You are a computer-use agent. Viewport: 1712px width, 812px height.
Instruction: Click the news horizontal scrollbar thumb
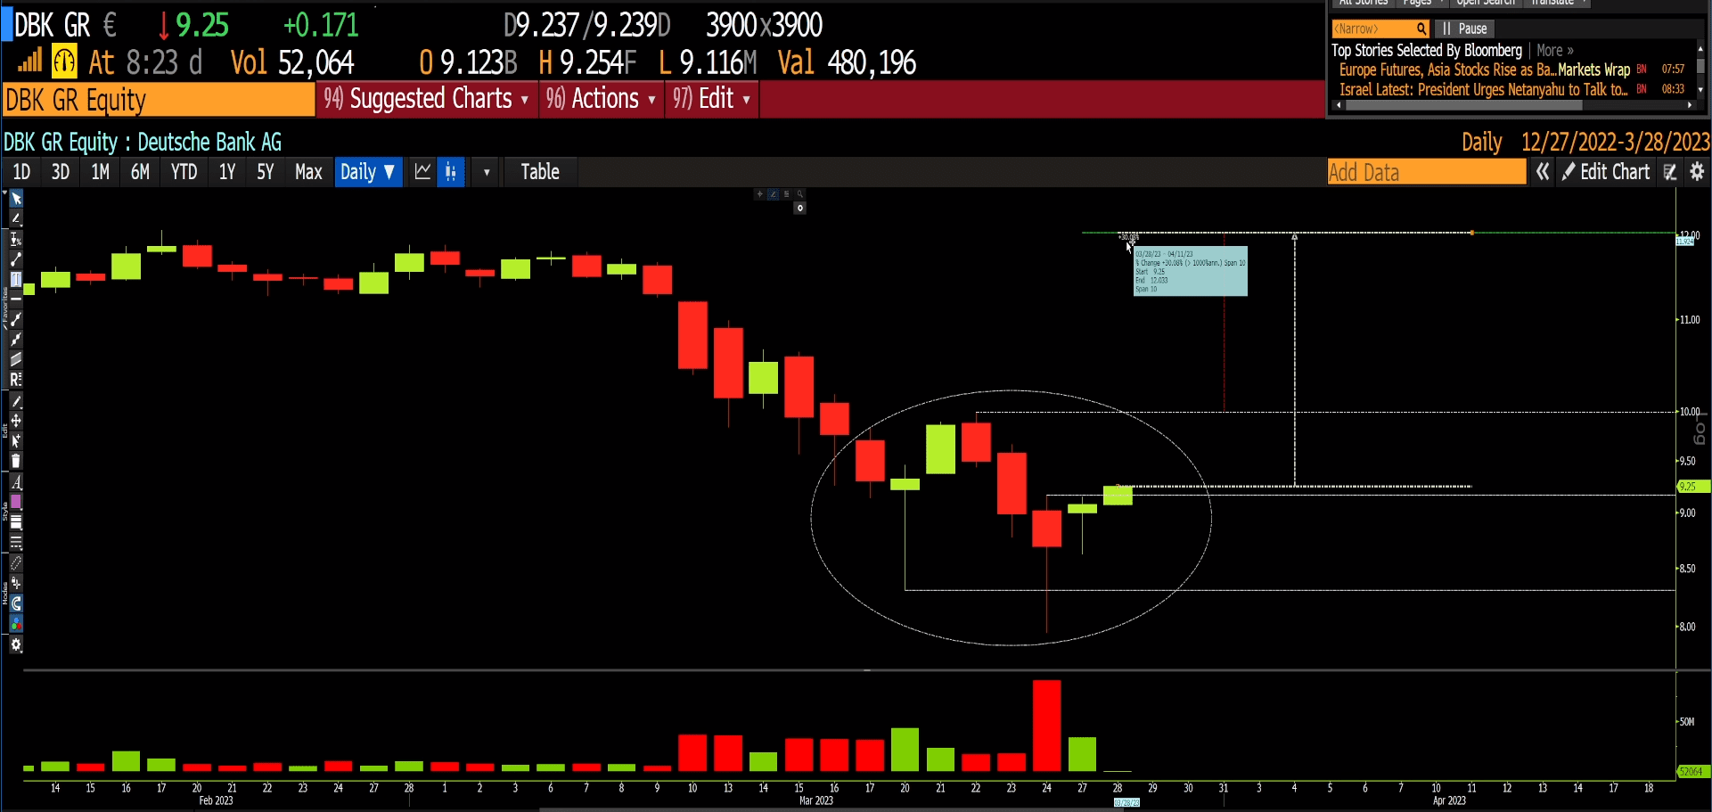coord(1463,105)
